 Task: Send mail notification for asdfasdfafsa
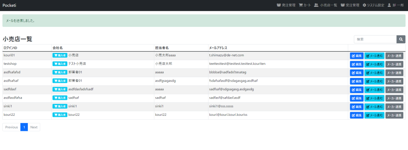click(375, 98)
